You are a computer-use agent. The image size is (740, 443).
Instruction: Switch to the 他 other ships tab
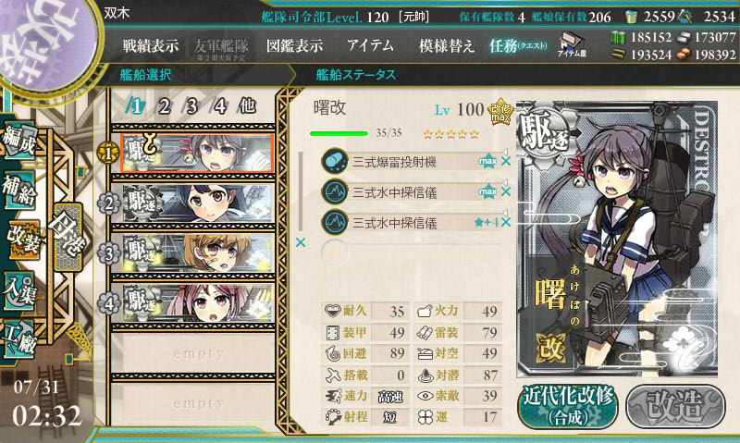click(247, 106)
